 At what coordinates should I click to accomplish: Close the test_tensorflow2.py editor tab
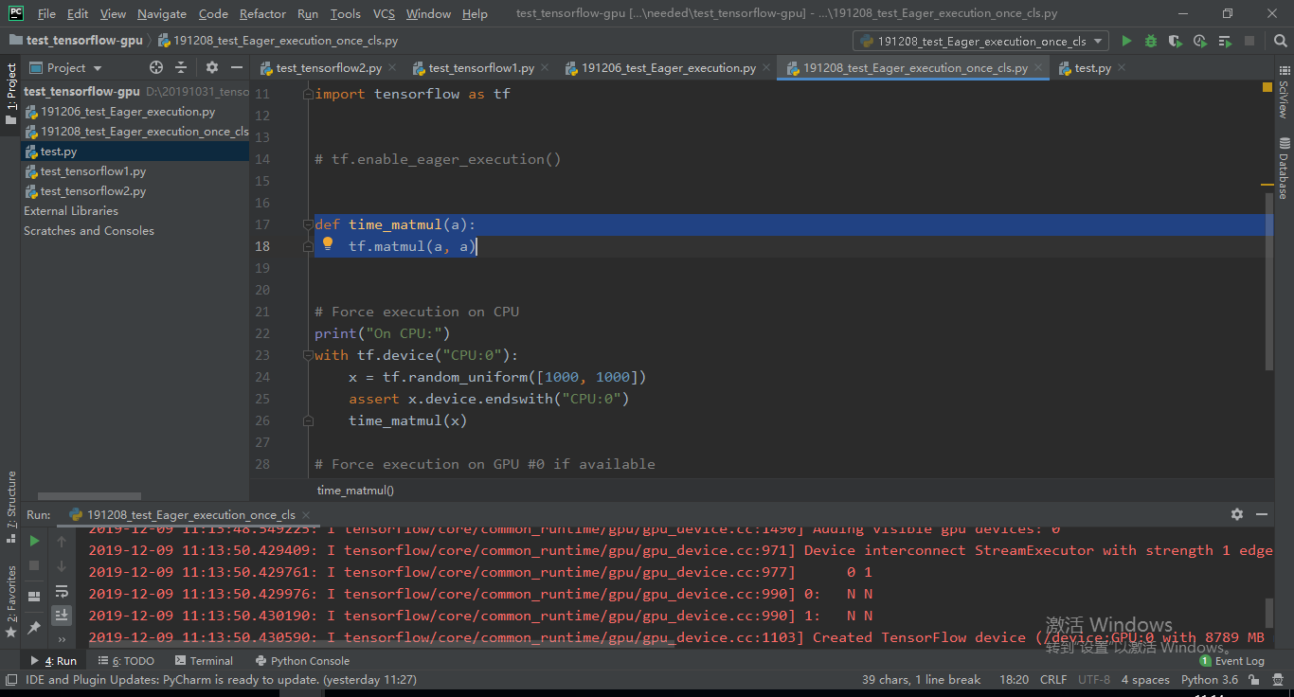[394, 68]
